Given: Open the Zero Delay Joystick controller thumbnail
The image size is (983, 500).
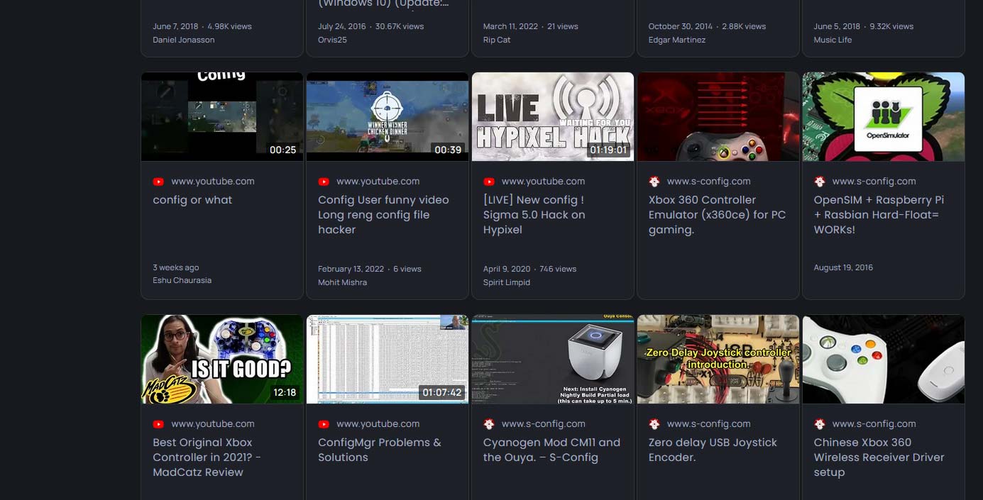Looking at the screenshot, I should click(x=718, y=359).
